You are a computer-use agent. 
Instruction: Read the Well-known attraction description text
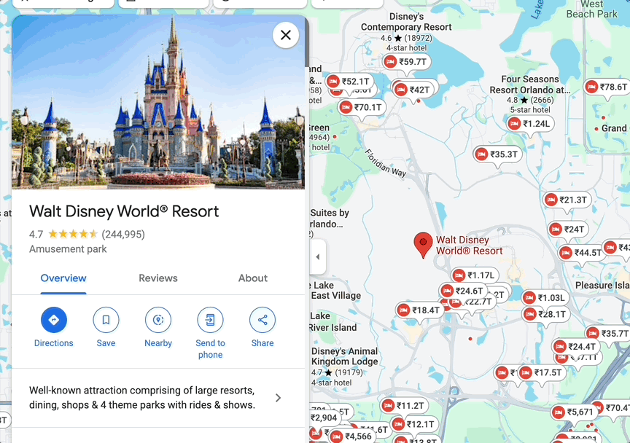point(142,398)
